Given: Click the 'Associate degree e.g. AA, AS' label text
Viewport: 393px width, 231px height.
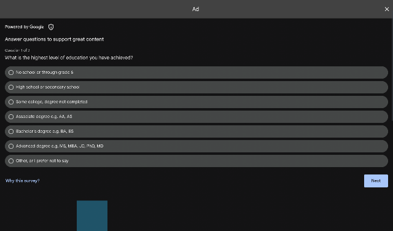Looking at the screenshot, I should pyautogui.click(x=44, y=117).
